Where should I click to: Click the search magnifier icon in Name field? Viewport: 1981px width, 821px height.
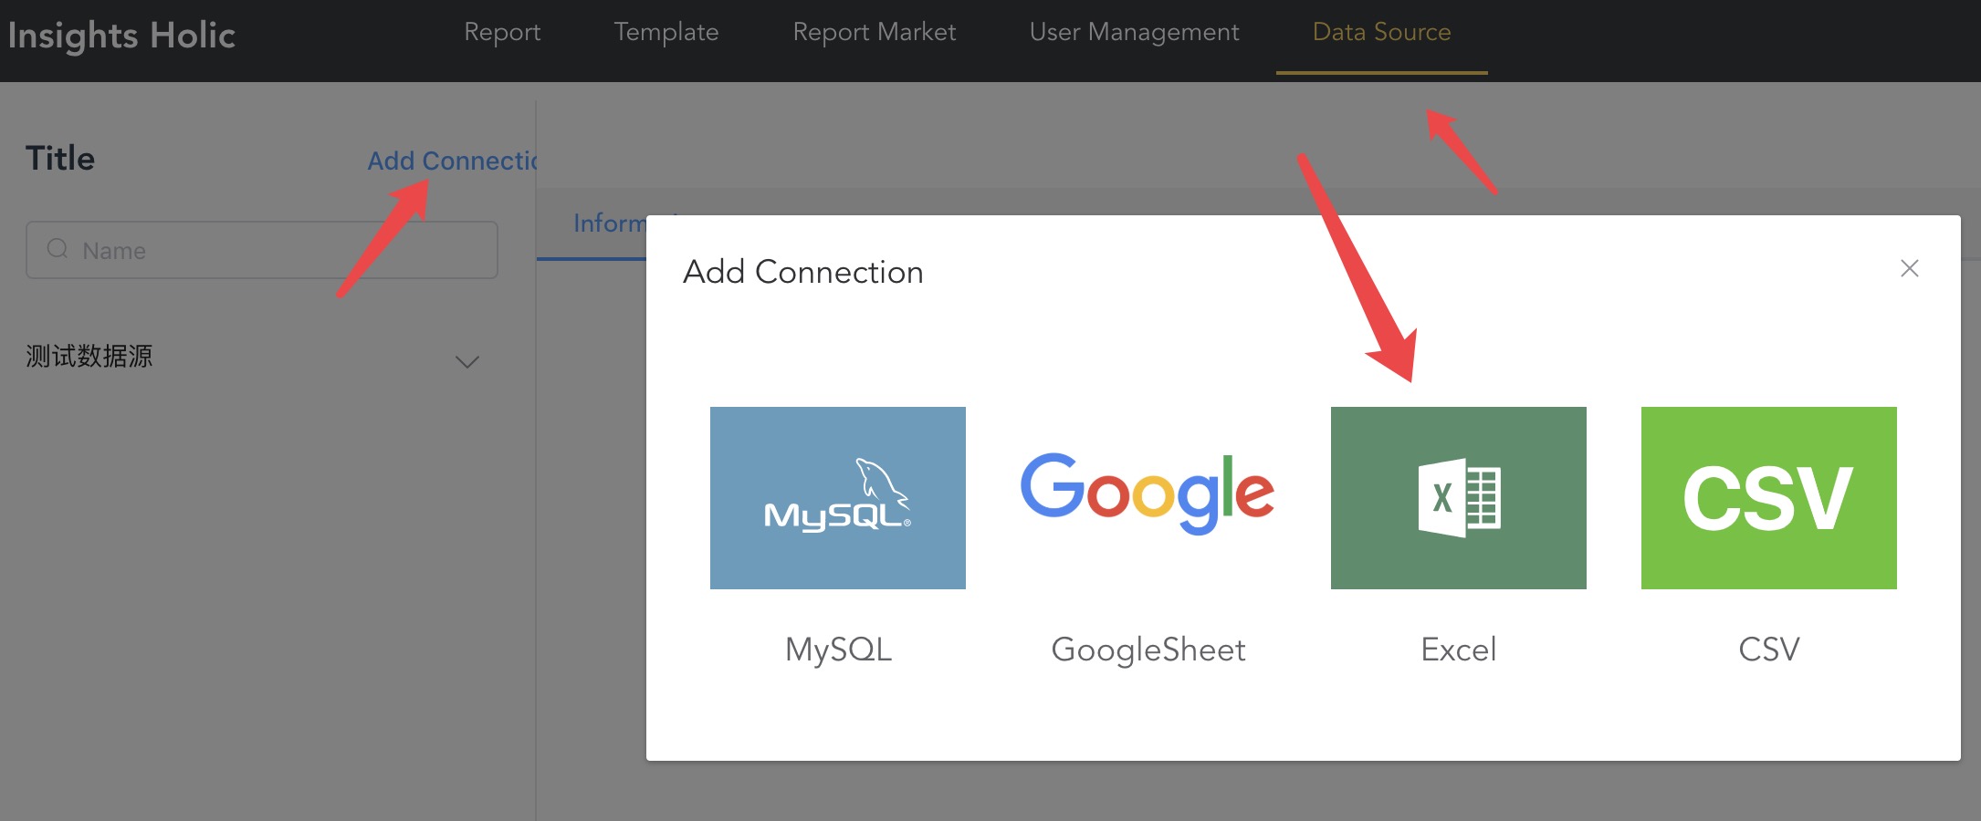58,249
